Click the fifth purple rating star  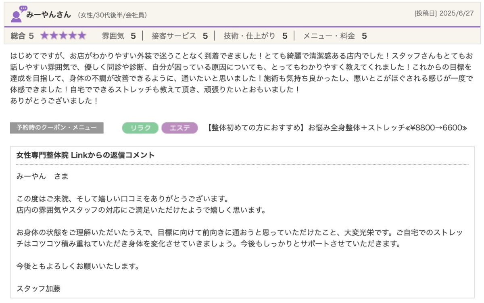click(x=82, y=36)
